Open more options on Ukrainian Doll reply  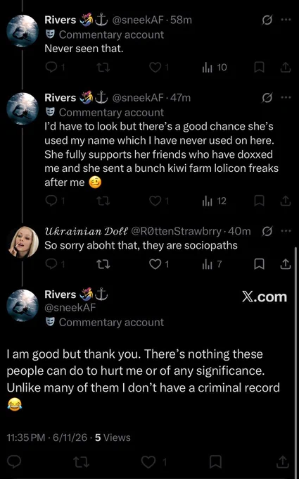coord(286,231)
